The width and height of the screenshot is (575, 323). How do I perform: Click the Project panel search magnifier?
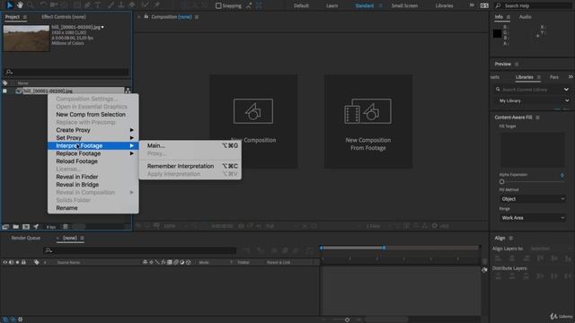(9, 72)
